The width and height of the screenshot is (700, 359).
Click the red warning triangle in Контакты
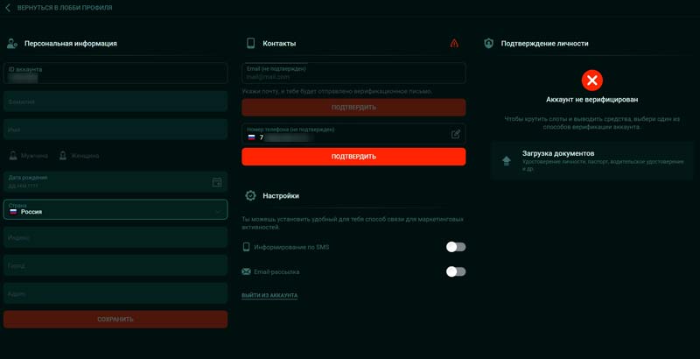(x=454, y=43)
